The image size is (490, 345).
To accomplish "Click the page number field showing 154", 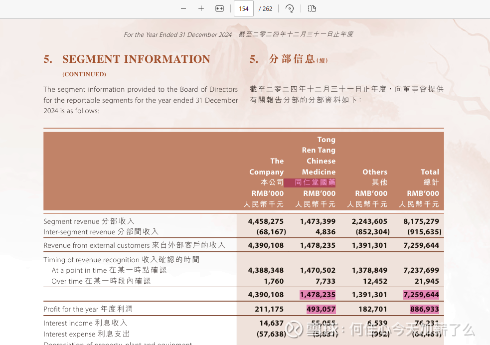I will click(x=244, y=8).
